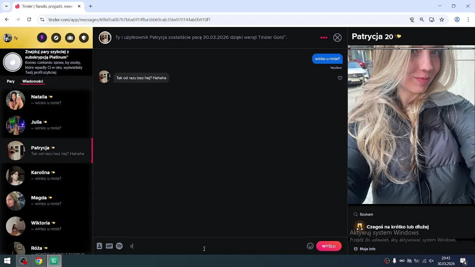Click Patrycja's avatar in chat header
This screenshot has width=475, height=267.
pos(105,37)
